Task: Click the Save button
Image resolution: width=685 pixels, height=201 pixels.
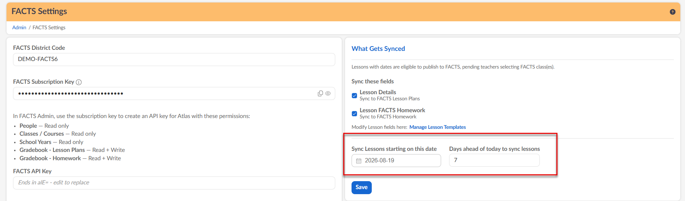Action: 362,187
